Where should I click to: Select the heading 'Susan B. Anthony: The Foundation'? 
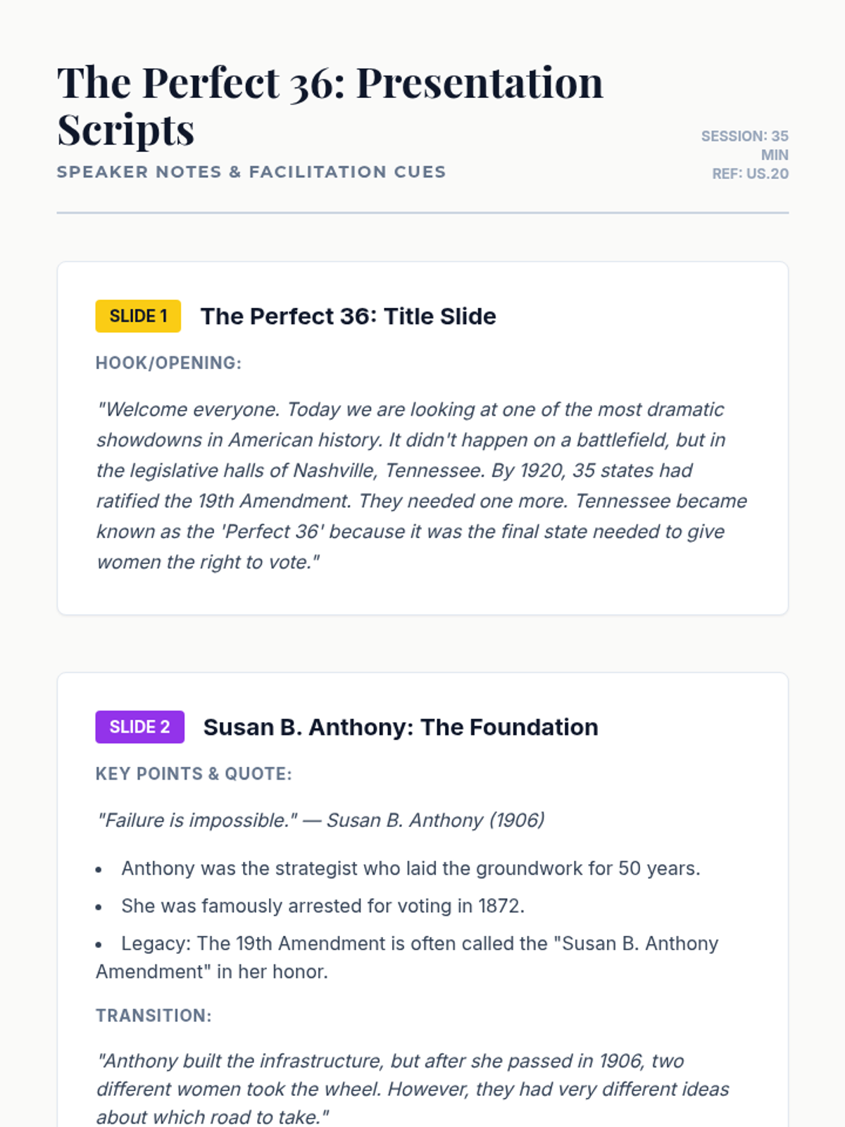(x=401, y=727)
